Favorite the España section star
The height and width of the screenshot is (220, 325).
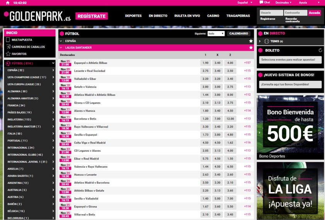click(251, 41)
